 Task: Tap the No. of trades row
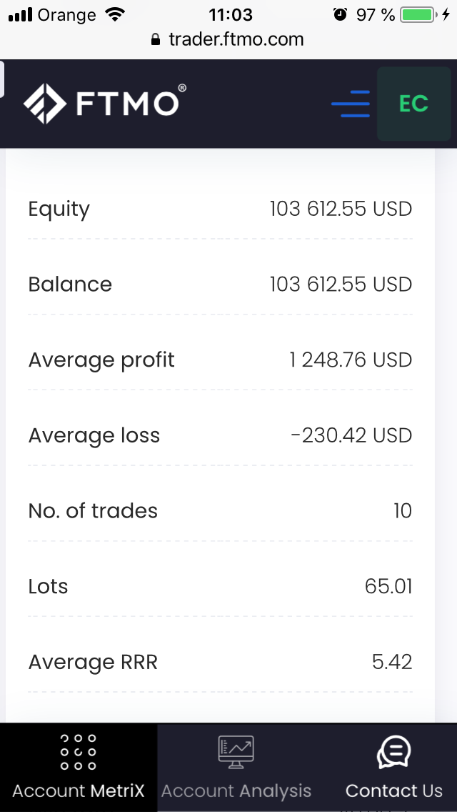coord(220,511)
